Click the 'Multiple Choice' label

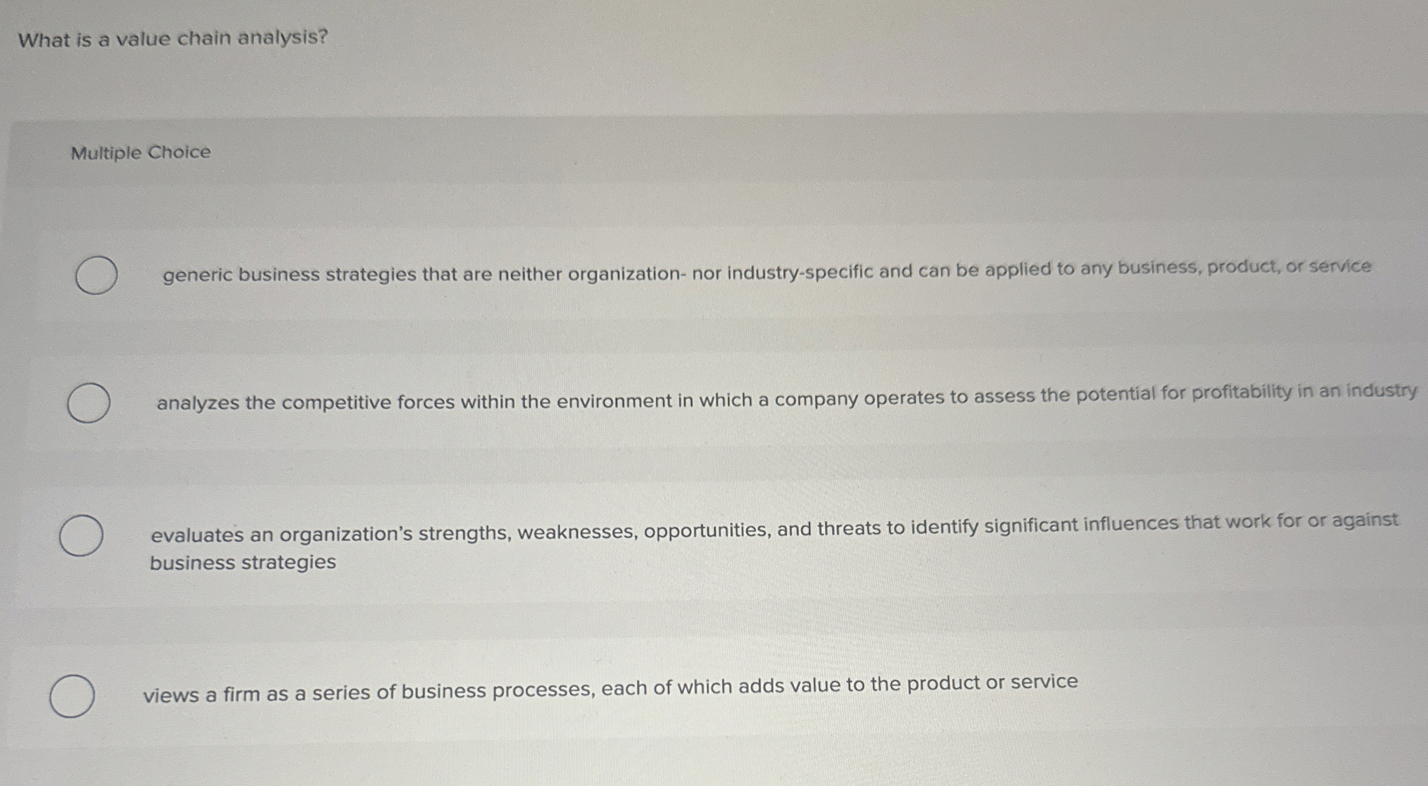tap(140, 152)
